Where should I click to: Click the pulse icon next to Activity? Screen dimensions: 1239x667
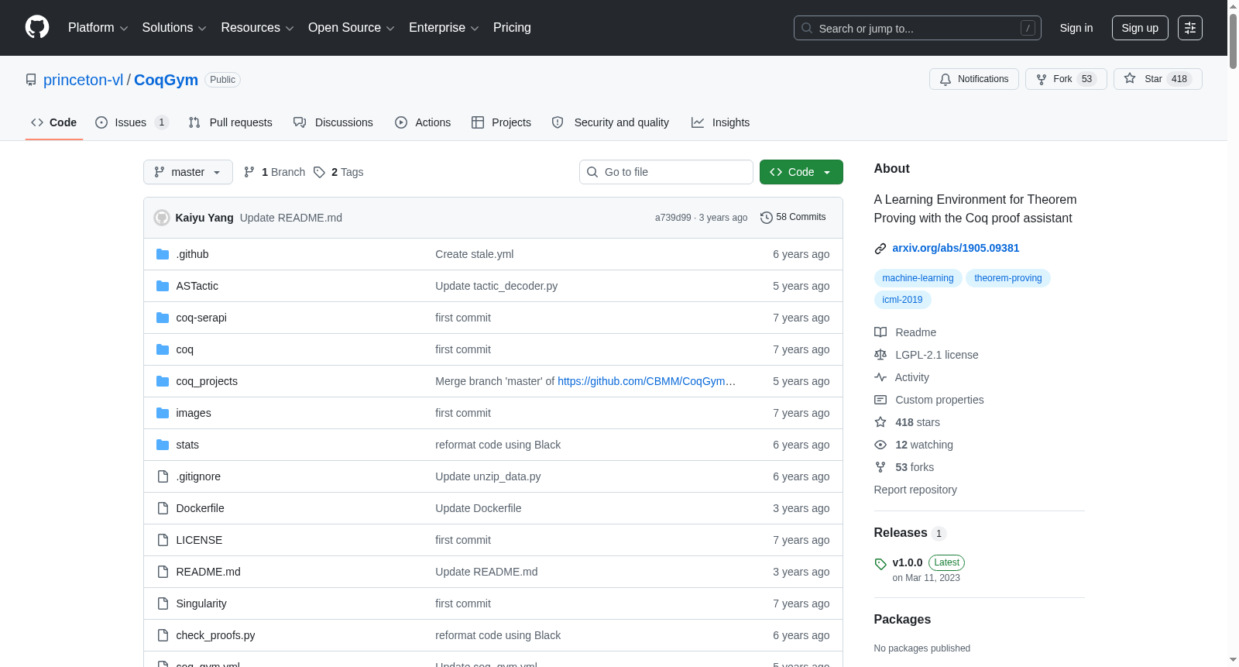point(880,377)
